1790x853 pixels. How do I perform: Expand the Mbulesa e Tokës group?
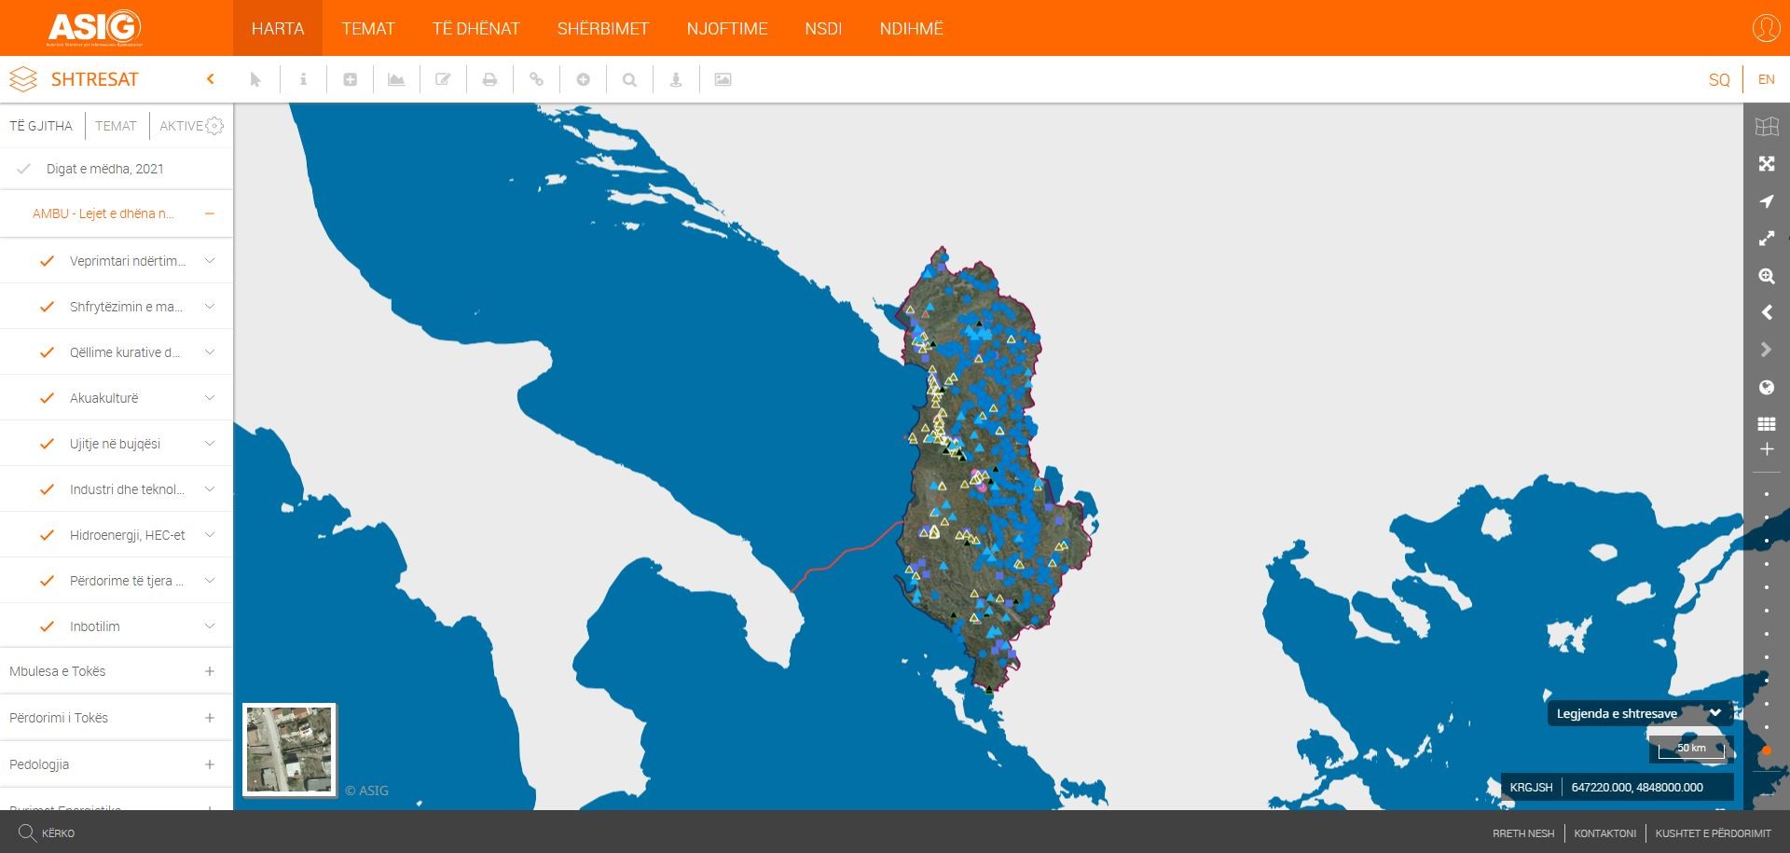(x=210, y=671)
